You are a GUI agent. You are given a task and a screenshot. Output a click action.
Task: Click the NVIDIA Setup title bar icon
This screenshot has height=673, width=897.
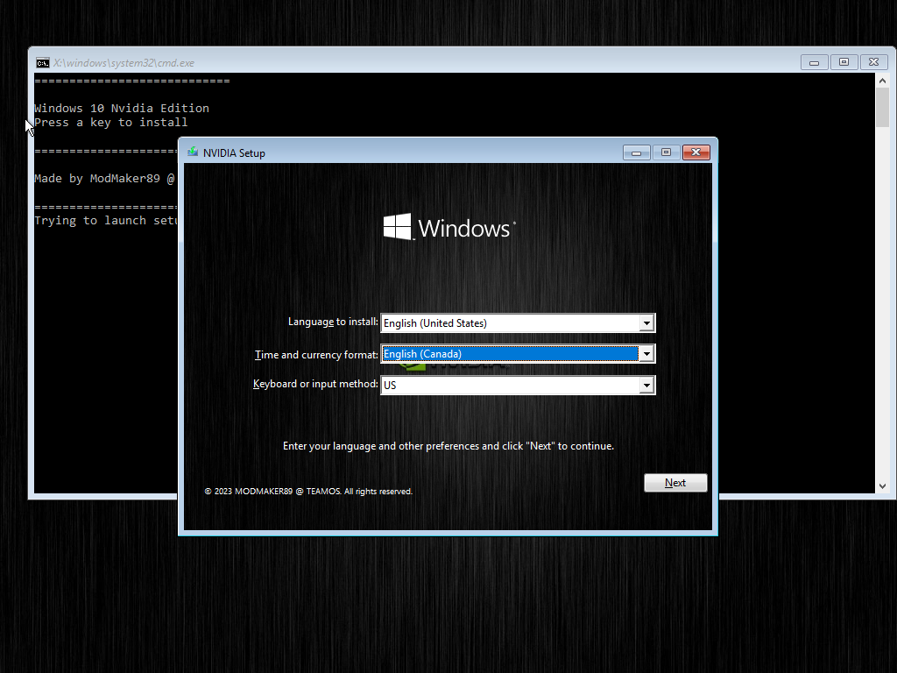tap(193, 152)
